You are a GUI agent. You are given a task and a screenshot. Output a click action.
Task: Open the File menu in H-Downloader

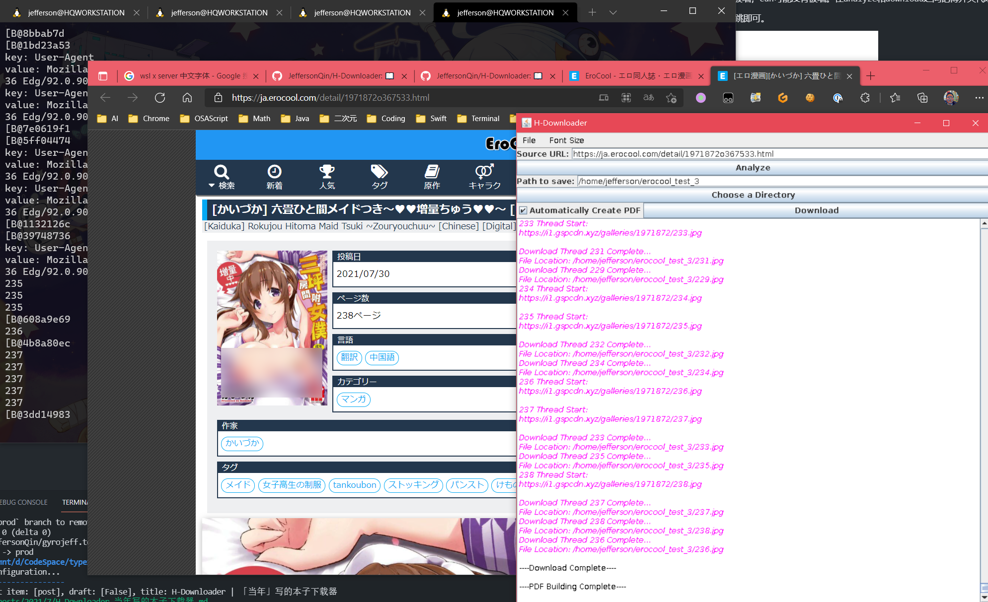[529, 140]
